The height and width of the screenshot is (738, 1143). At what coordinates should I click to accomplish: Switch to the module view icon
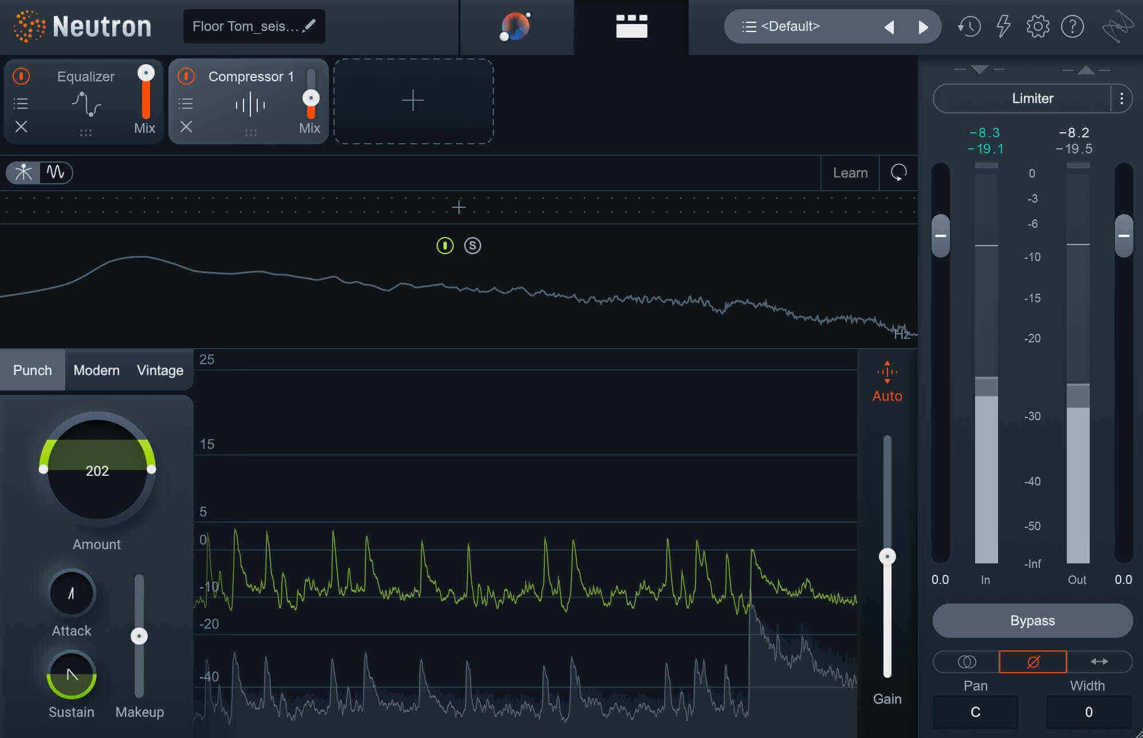[631, 26]
